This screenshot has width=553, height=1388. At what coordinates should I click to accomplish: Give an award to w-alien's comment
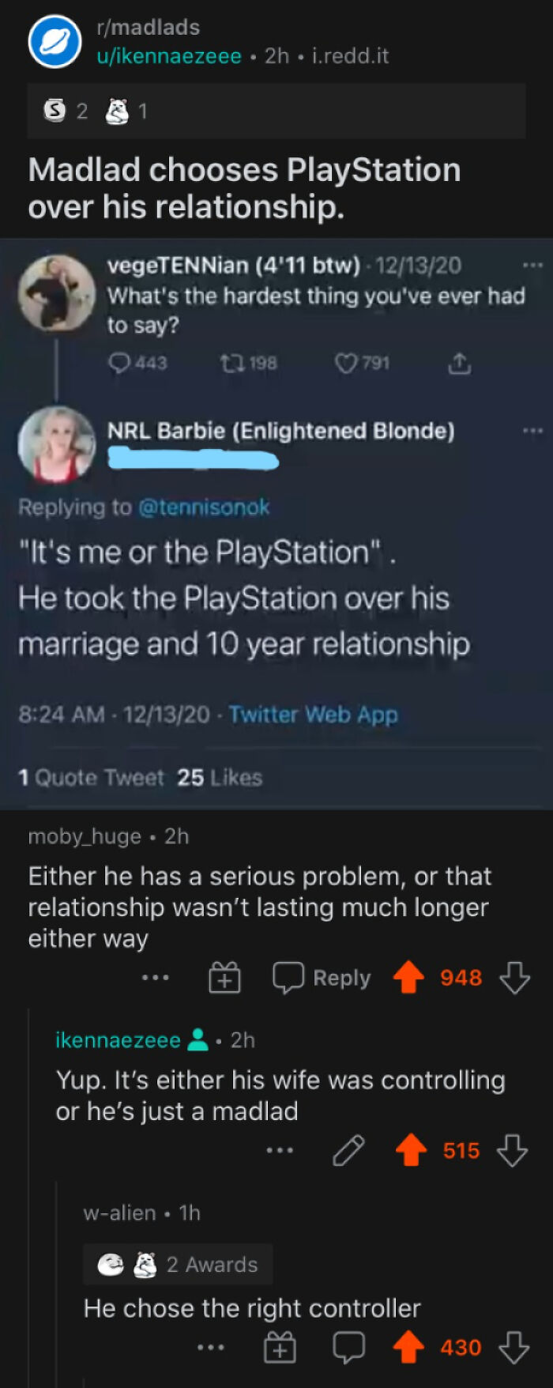coord(280,1348)
